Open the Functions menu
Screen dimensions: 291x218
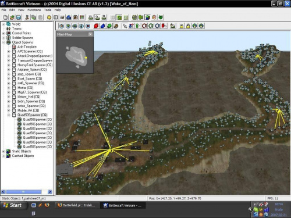[34, 10]
